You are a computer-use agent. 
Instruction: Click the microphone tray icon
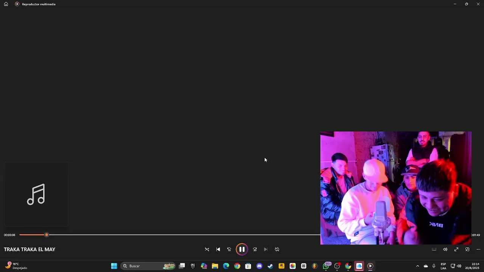tap(434, 266)
